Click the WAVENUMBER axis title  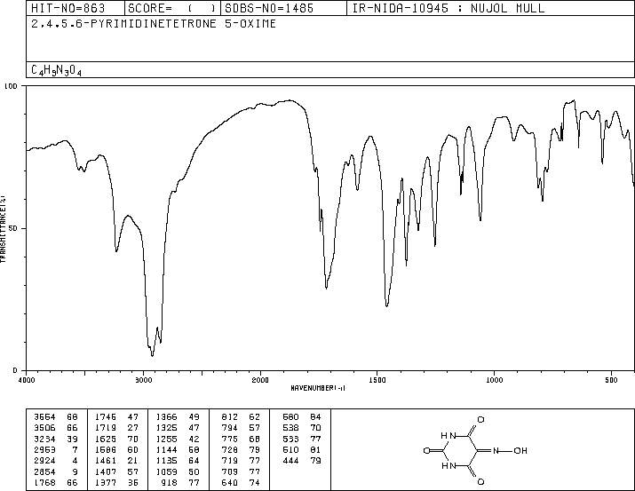tap(318, 388)
